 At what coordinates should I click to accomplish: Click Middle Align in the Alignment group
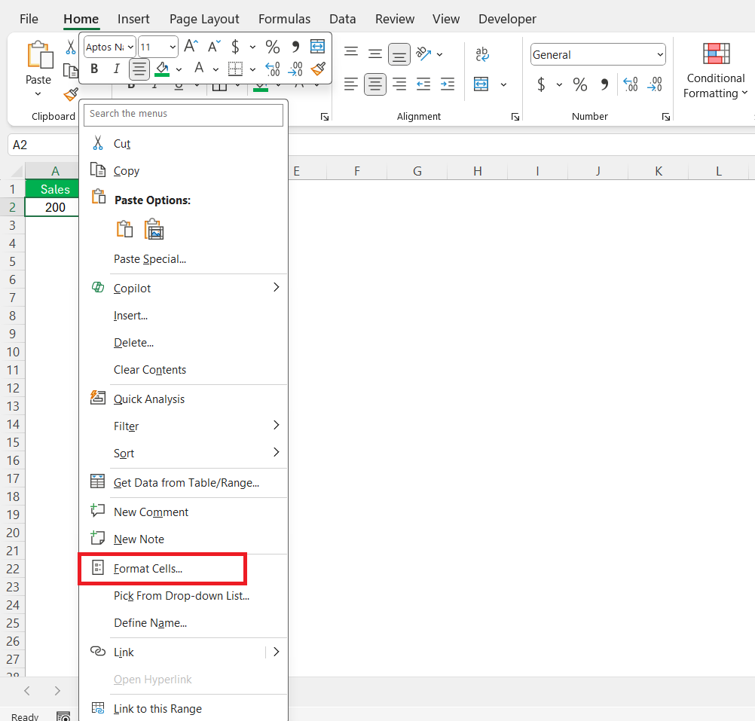pos(375,54)
